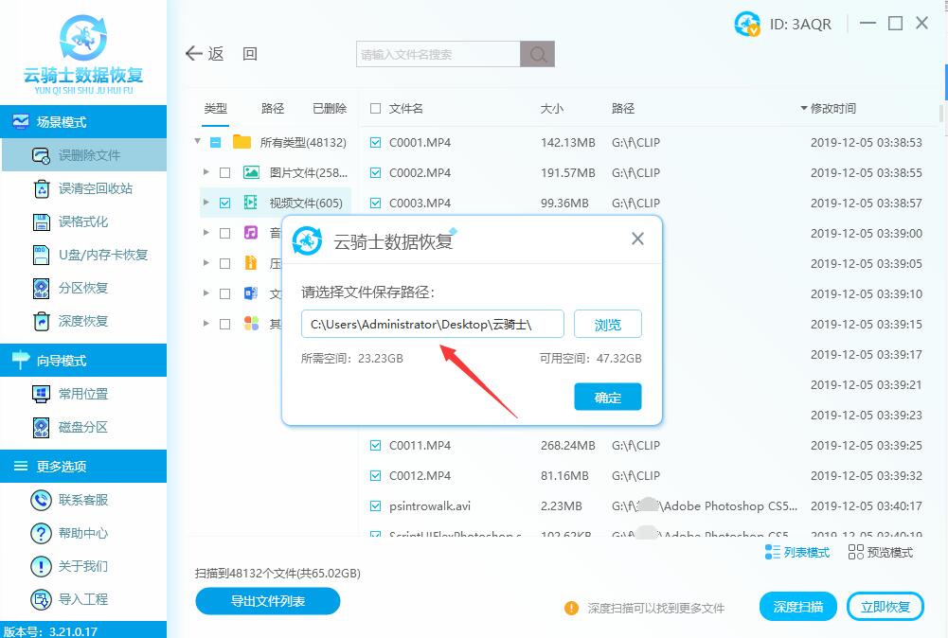Screen dimensions: 948x638
Task: Expand the other types tree node arrow
Action: coord(206,323)
